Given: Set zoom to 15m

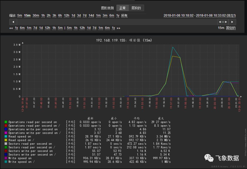Looking at the screenshot, I should coord(27,15).
